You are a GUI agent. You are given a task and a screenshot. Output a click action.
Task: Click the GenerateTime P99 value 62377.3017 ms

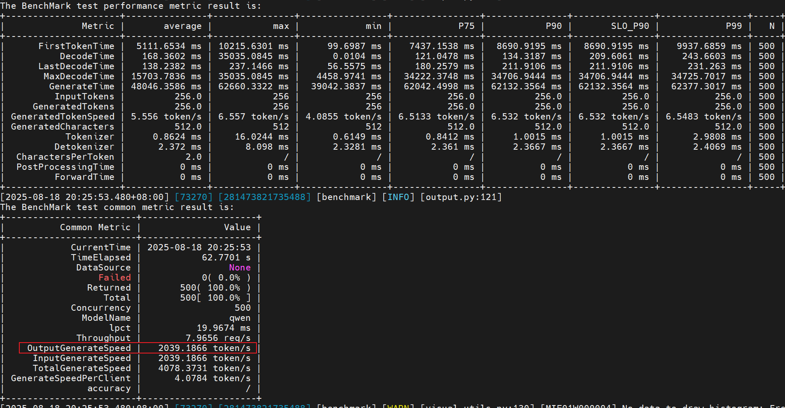click(706, 86)
